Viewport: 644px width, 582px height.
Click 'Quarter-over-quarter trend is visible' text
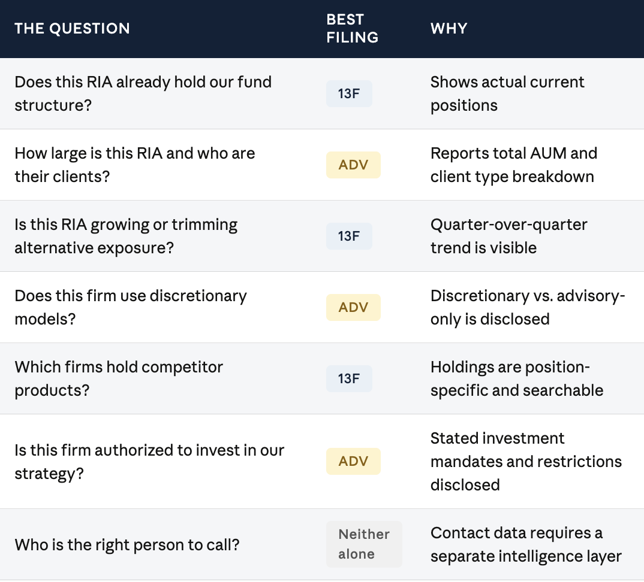point(509,237)
